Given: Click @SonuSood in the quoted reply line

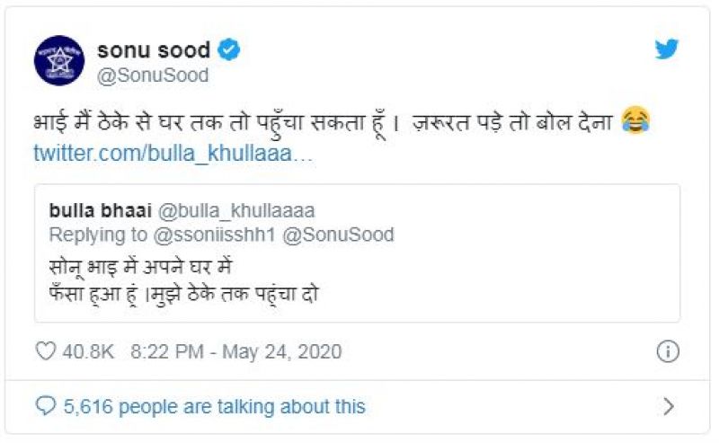Looking at the screenshot, I should 340,235.
